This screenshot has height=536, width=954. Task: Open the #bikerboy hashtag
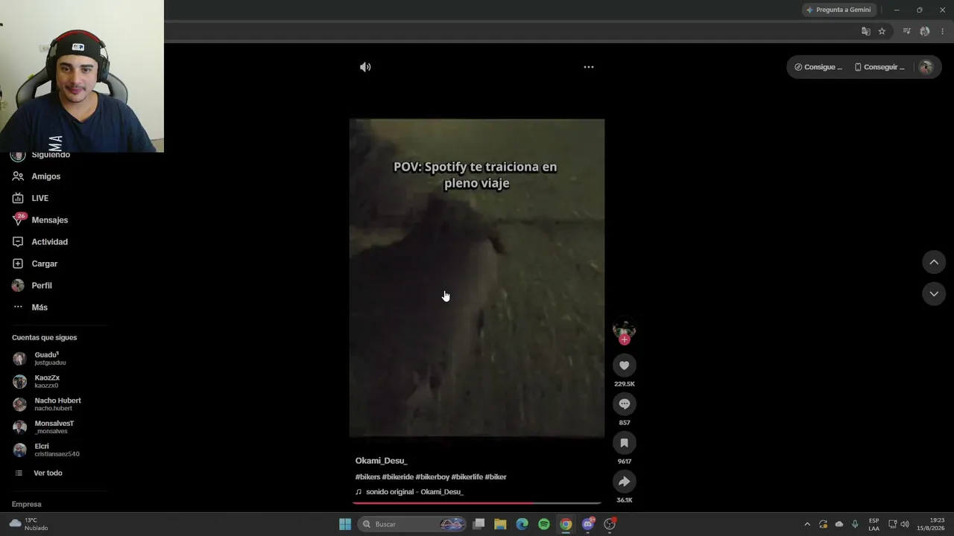coord(433,477)
